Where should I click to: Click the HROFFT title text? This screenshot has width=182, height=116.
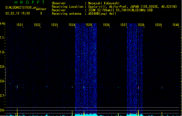click(30, 2)
